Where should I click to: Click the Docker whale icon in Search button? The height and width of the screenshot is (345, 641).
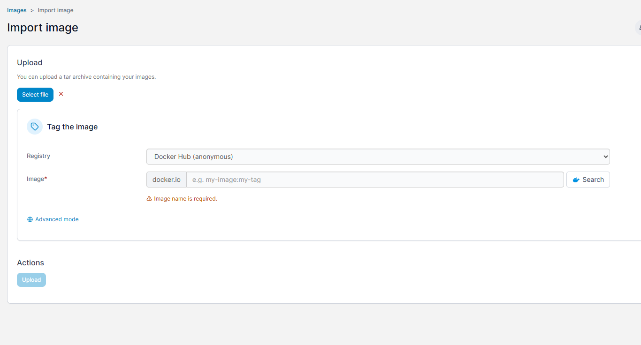[x=576, y=180]
